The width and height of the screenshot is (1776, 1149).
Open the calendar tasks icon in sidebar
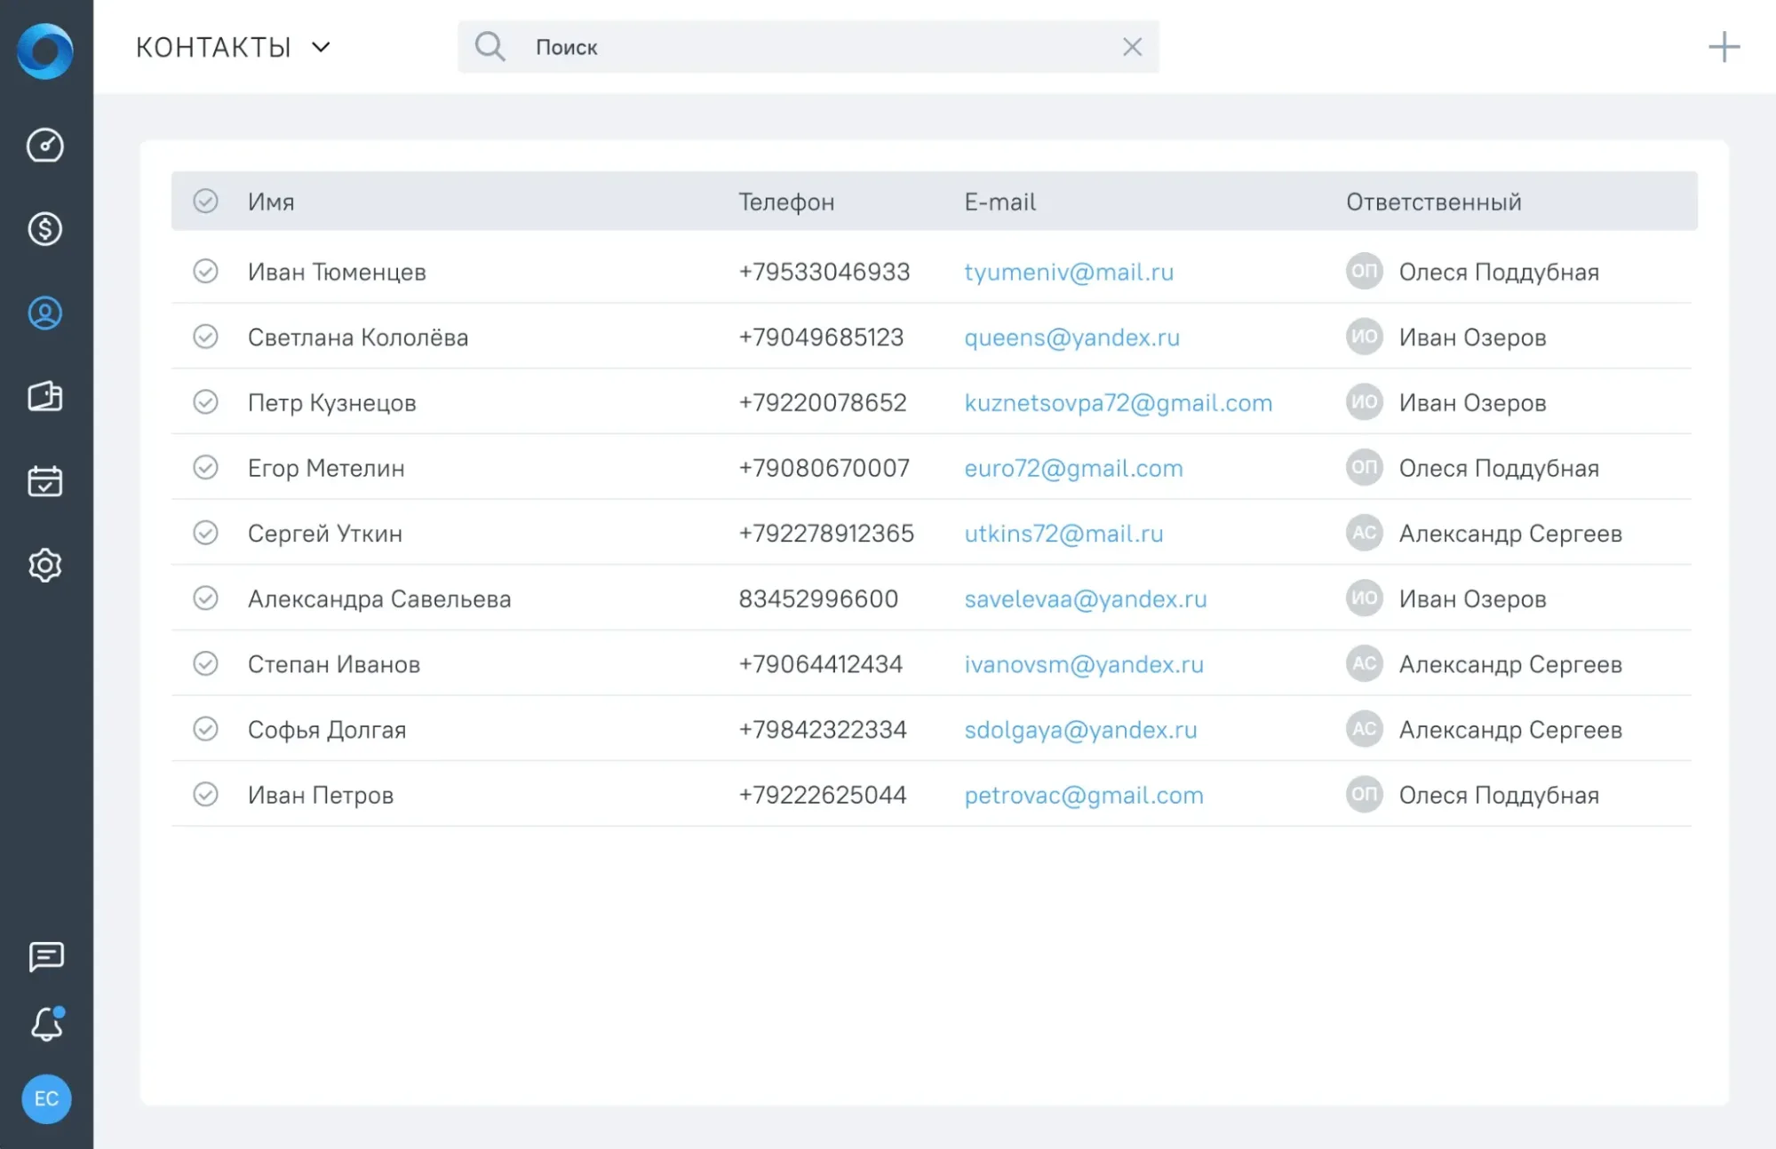point(45,480)
